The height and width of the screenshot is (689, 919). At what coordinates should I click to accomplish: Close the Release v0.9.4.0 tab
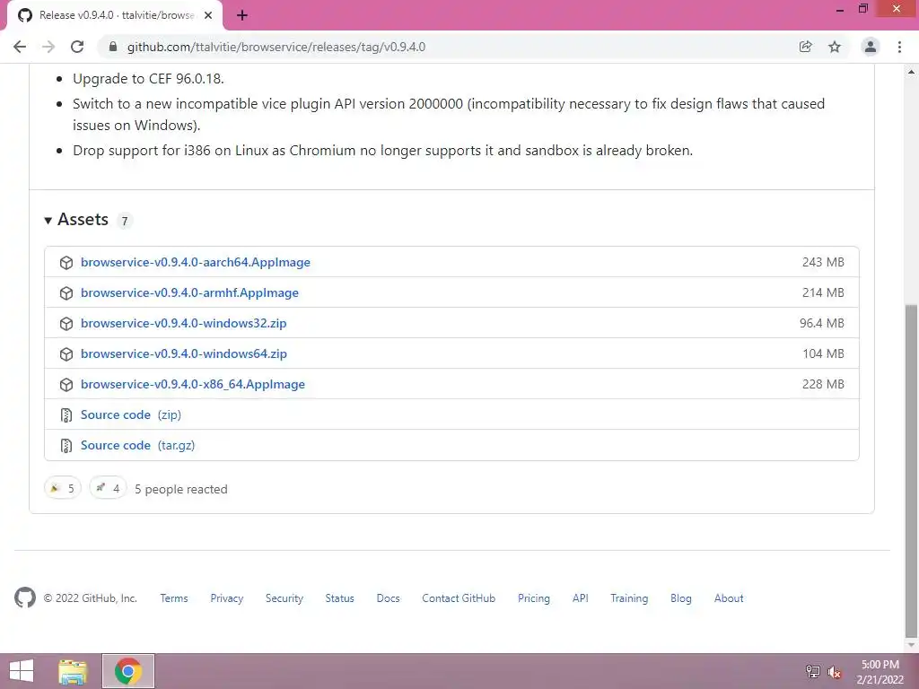pyautogui.click(x=208, y=15)
